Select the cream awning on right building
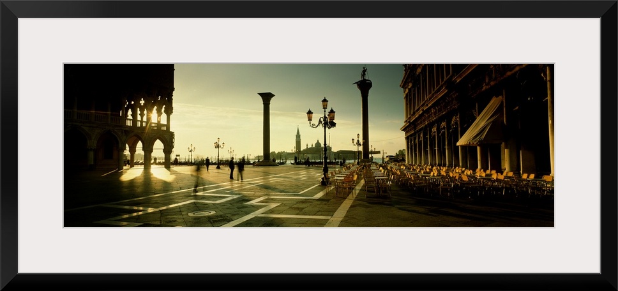Image resolution: width=618 pixels, height=291 pixels. click(482, 124)
